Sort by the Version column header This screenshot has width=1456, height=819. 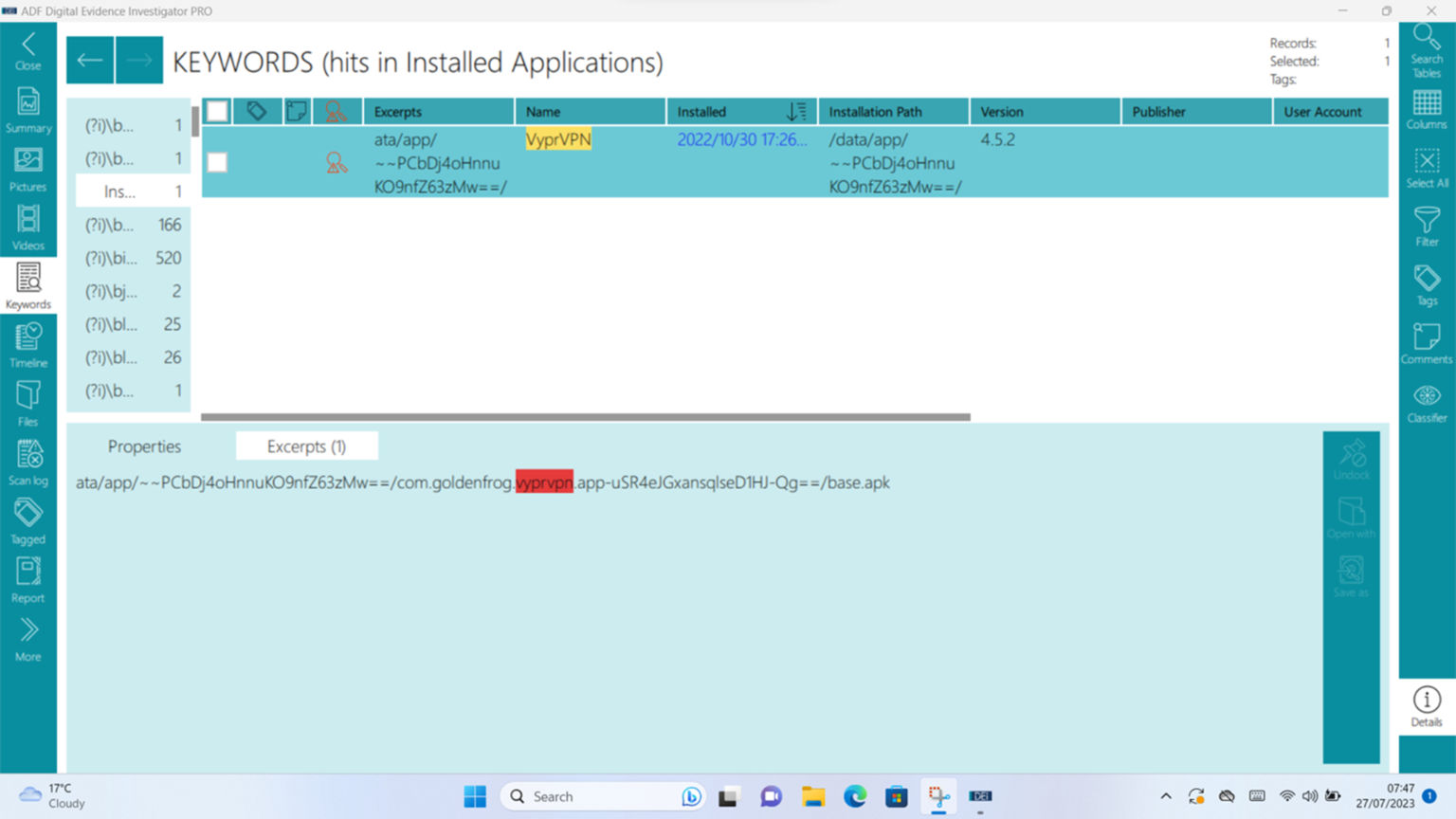pyautogui.click(x=1046, y=111)
